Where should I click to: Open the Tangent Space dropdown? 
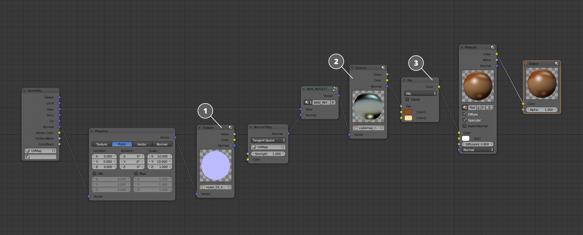[268, 140]
